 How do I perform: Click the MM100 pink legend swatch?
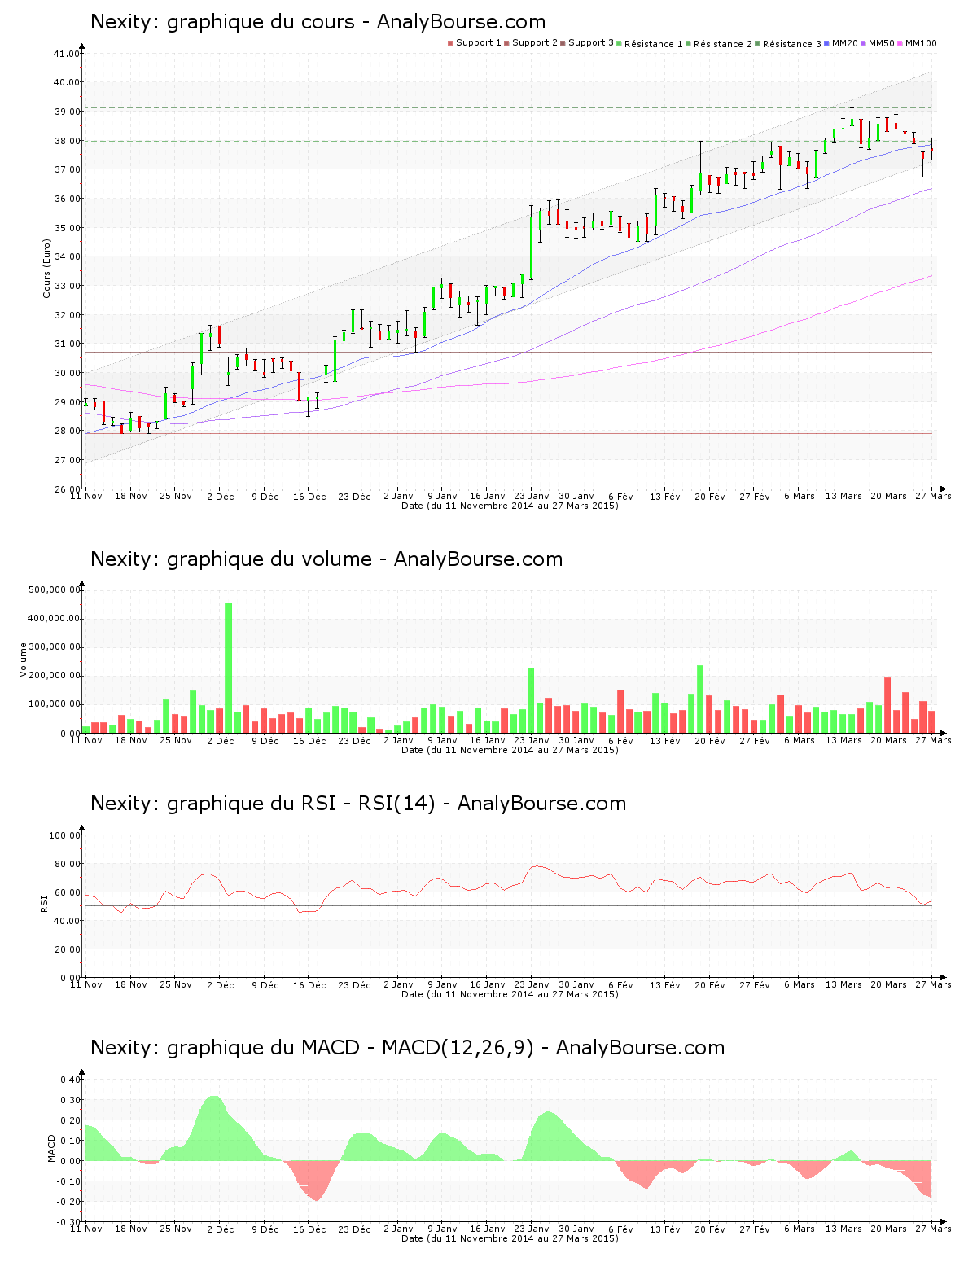(901, 42)
